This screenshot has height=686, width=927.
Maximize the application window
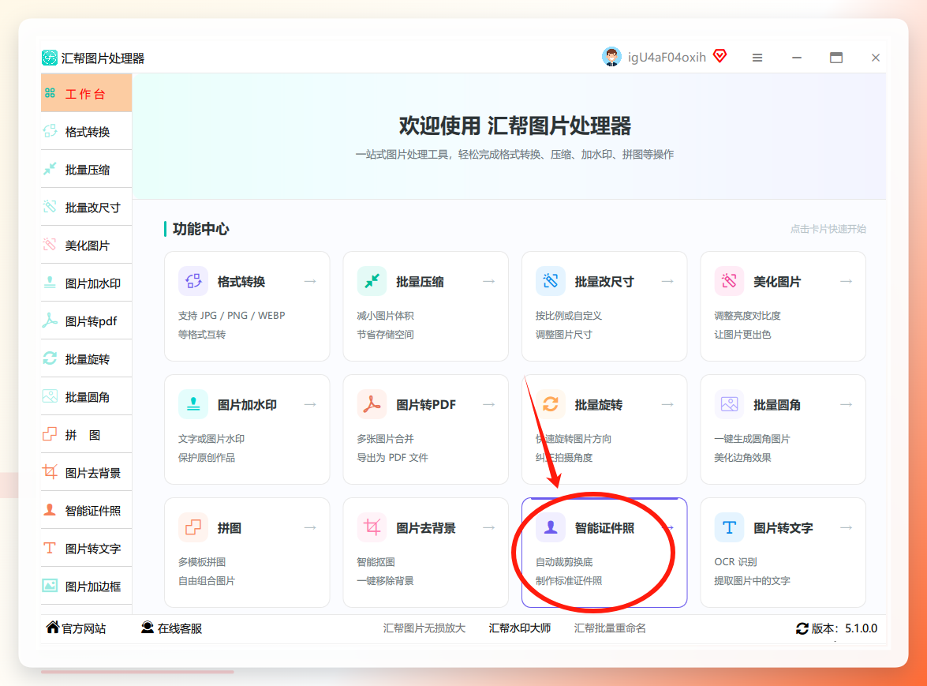coord(836,58)
